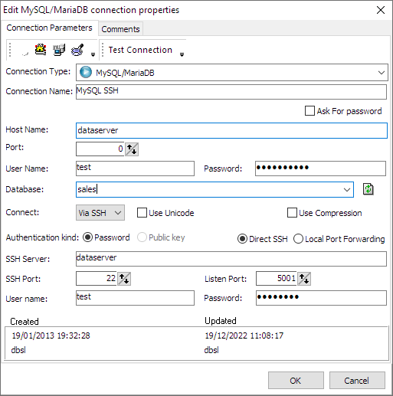
Task: Adjust the Port spinner arrows
Action: click(x=132, y=149)
